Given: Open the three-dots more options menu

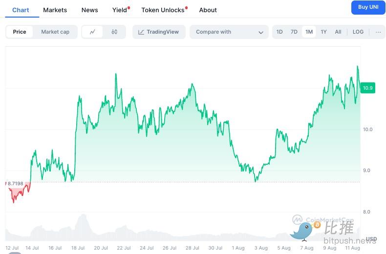Looking at the screenshot, I should [378, 32].
